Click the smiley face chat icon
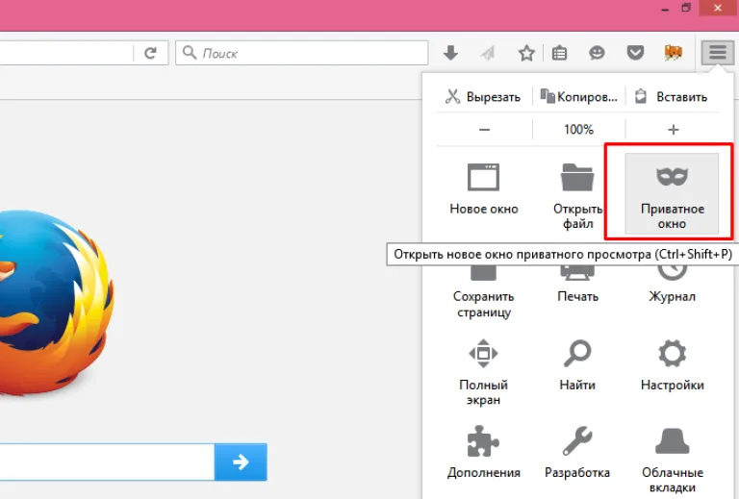The image size is (739, 499). (x=597, y=53)
